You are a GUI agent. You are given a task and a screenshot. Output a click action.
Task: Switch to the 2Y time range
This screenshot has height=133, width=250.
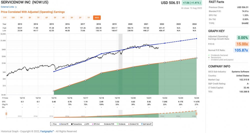(80, 18)
